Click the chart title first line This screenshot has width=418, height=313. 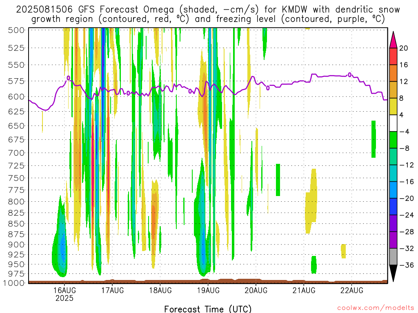[208, 10]
